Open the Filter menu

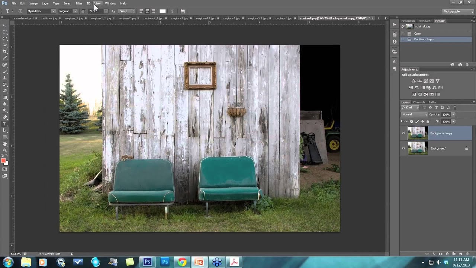[x=79, y=3]
